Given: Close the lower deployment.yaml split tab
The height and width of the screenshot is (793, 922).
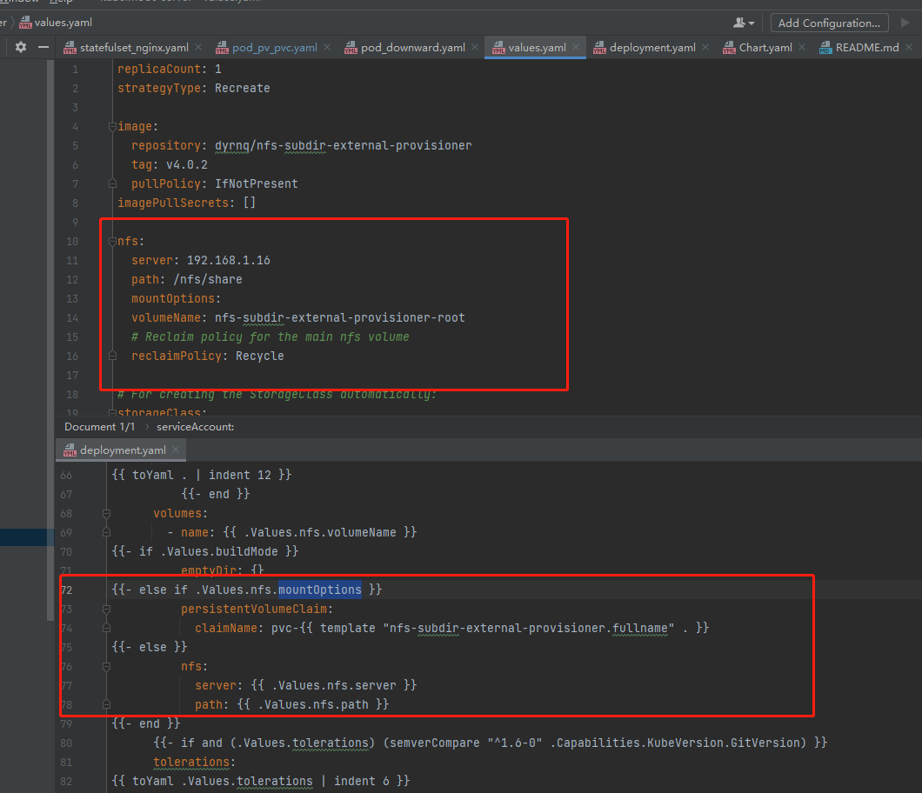Looking at the screenshot, I should pyautogui.click(x=176, y=450).
